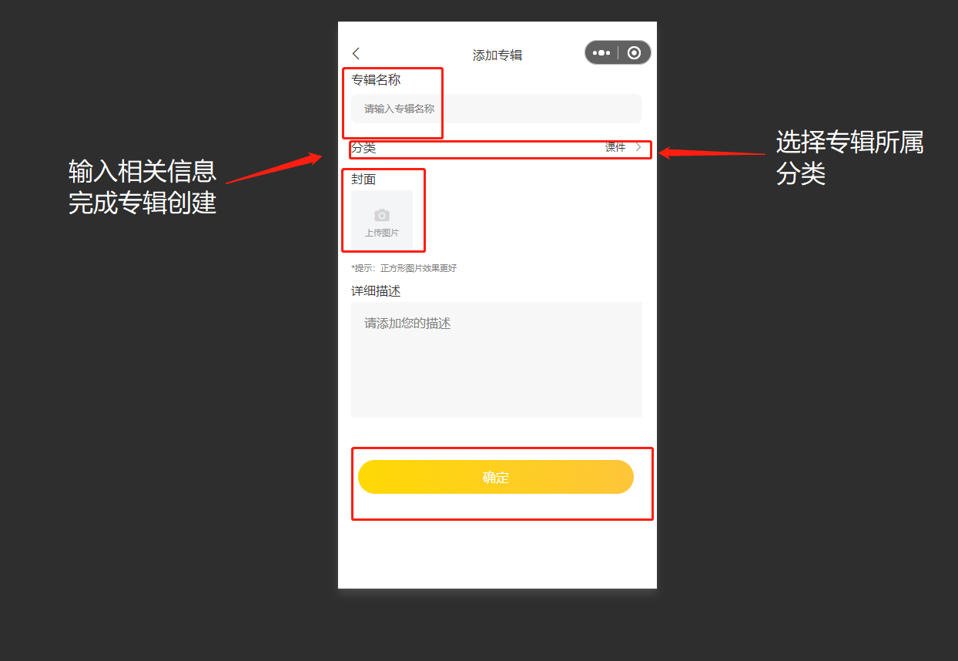Click the gray cover upload thumbnail box
The image size is (958, 661).
point(382,220)
